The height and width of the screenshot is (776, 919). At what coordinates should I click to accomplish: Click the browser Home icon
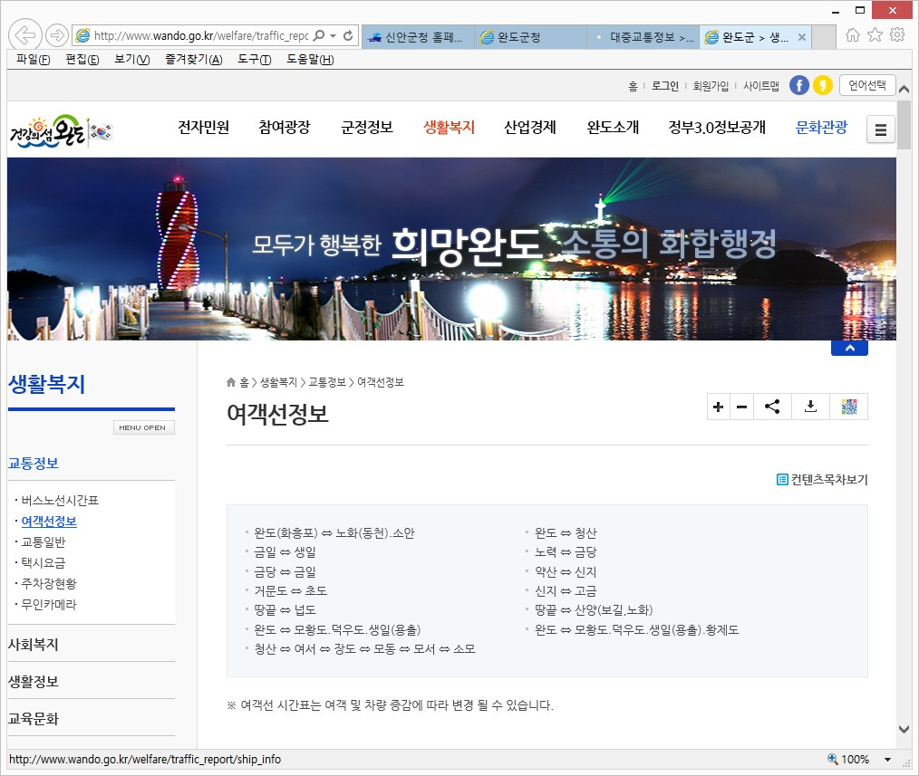(x=853, y=35)
